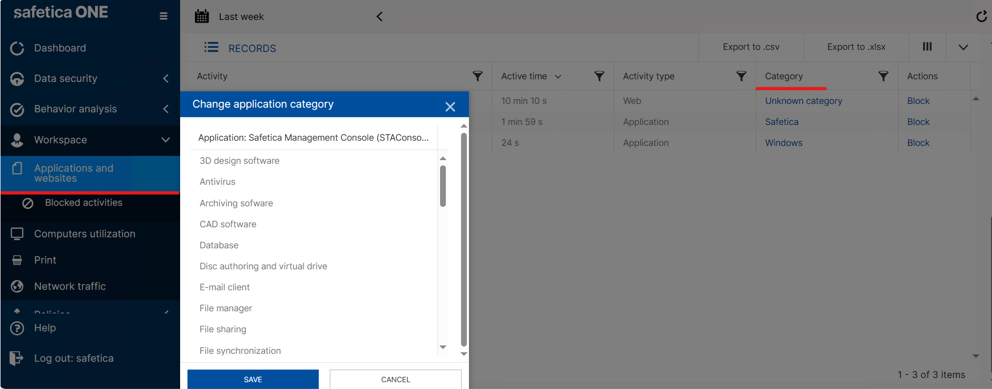Click the Workspace icon
Viewport: 992px width, 389px height.
(17, 140)
